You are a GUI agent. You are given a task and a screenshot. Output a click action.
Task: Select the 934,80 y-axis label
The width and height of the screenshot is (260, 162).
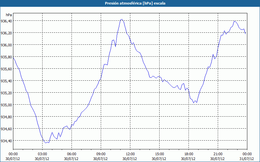tap(6, 117)
